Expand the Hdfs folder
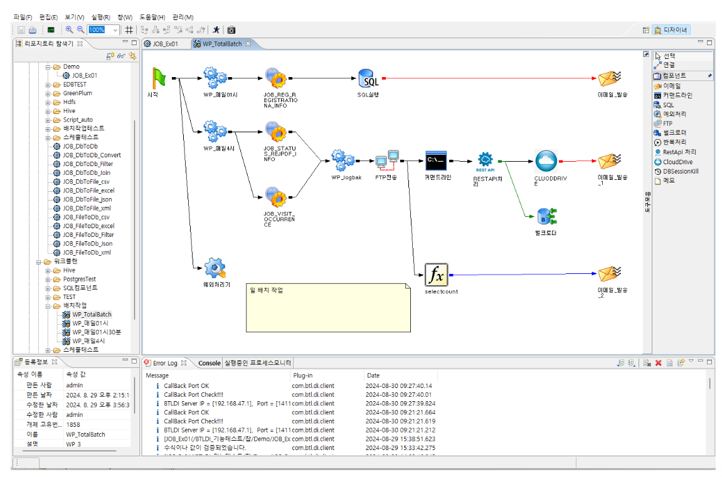This screenshot has width=722, height=477. coord(48,103)
